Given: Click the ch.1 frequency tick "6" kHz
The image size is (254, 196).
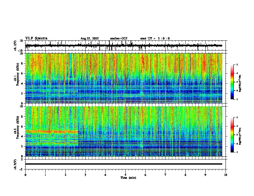Looking at the screenshot, I should click(x=22, y=73).
